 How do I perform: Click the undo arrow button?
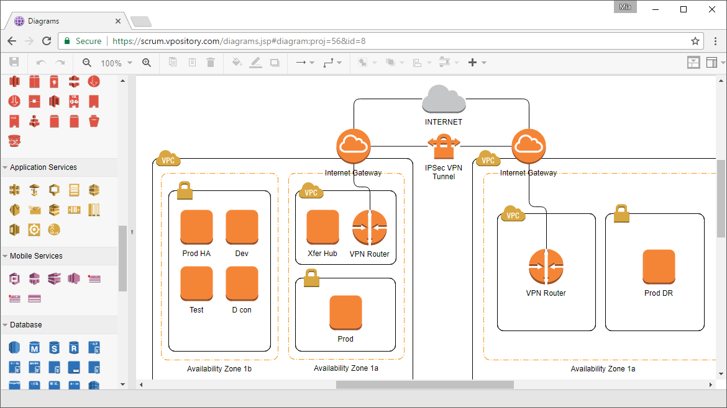click(40, 62)
